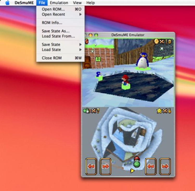This screenshot has height=191, width=195.
Task: Minimize the DeSmuME Emulator window
Action: coord(90,35)
